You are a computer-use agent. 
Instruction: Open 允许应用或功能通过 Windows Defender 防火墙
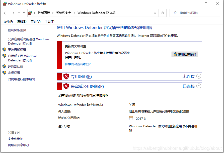coord(29,41)
